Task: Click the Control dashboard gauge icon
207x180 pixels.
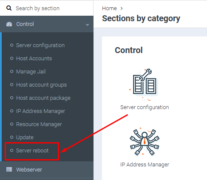Action: pyautogui.click(x=9, y=24)
